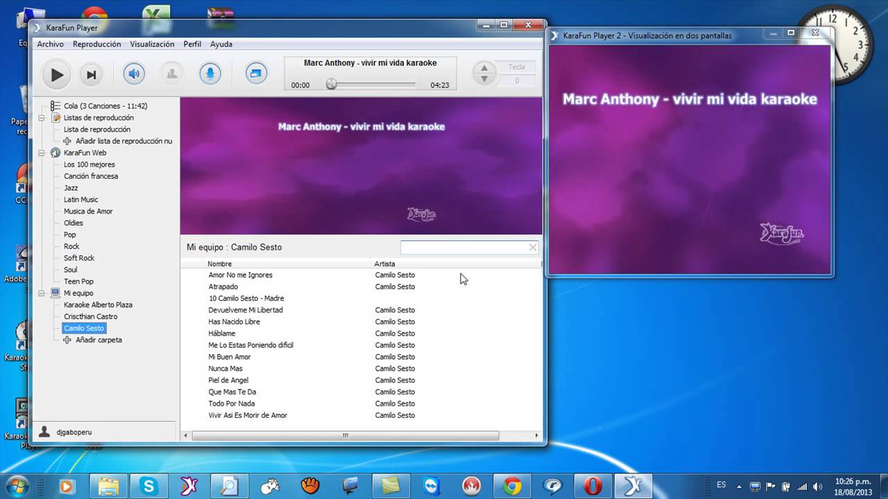The image size is (888, 499).
Task: Raise the key with the up arrow
Action: [484, 67]
